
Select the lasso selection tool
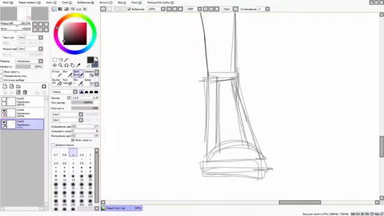click(x=61, y=60)
